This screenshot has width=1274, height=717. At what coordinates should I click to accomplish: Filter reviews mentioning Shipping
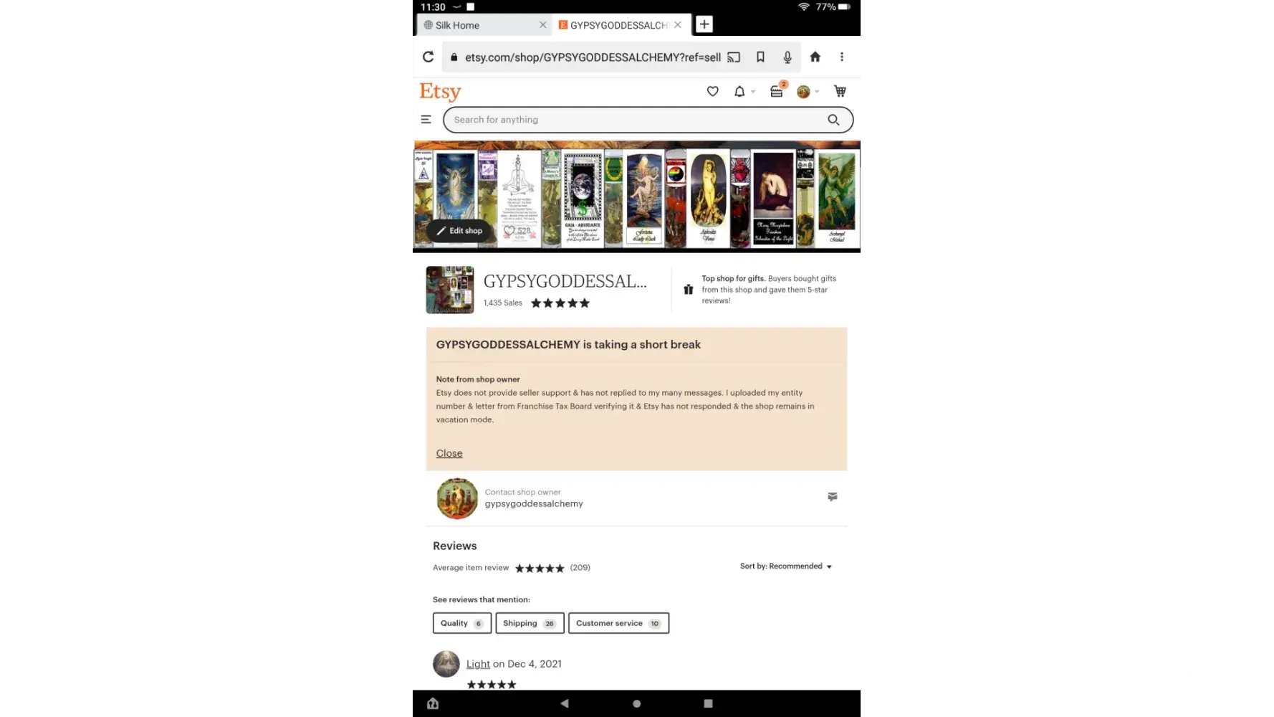pyautogui.click(x=530, y=623)
